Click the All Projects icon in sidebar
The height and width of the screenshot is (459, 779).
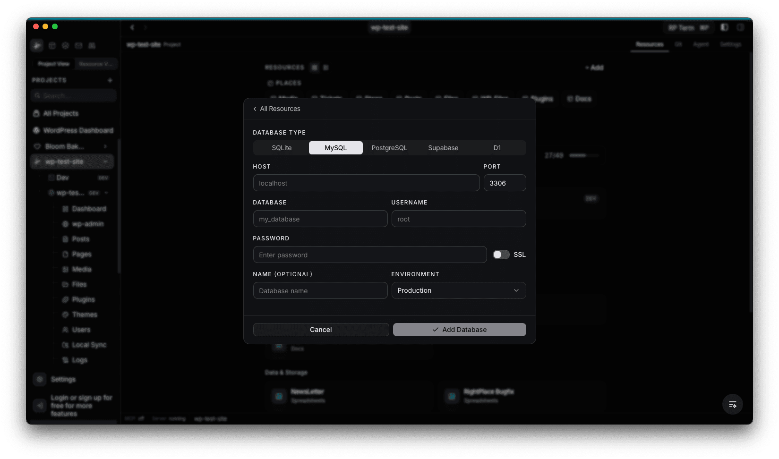pos(36,113)
